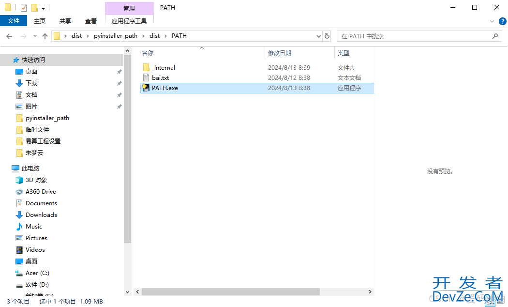Switch to the 查看 tab
508x307 pixels.
pos(91,21)
